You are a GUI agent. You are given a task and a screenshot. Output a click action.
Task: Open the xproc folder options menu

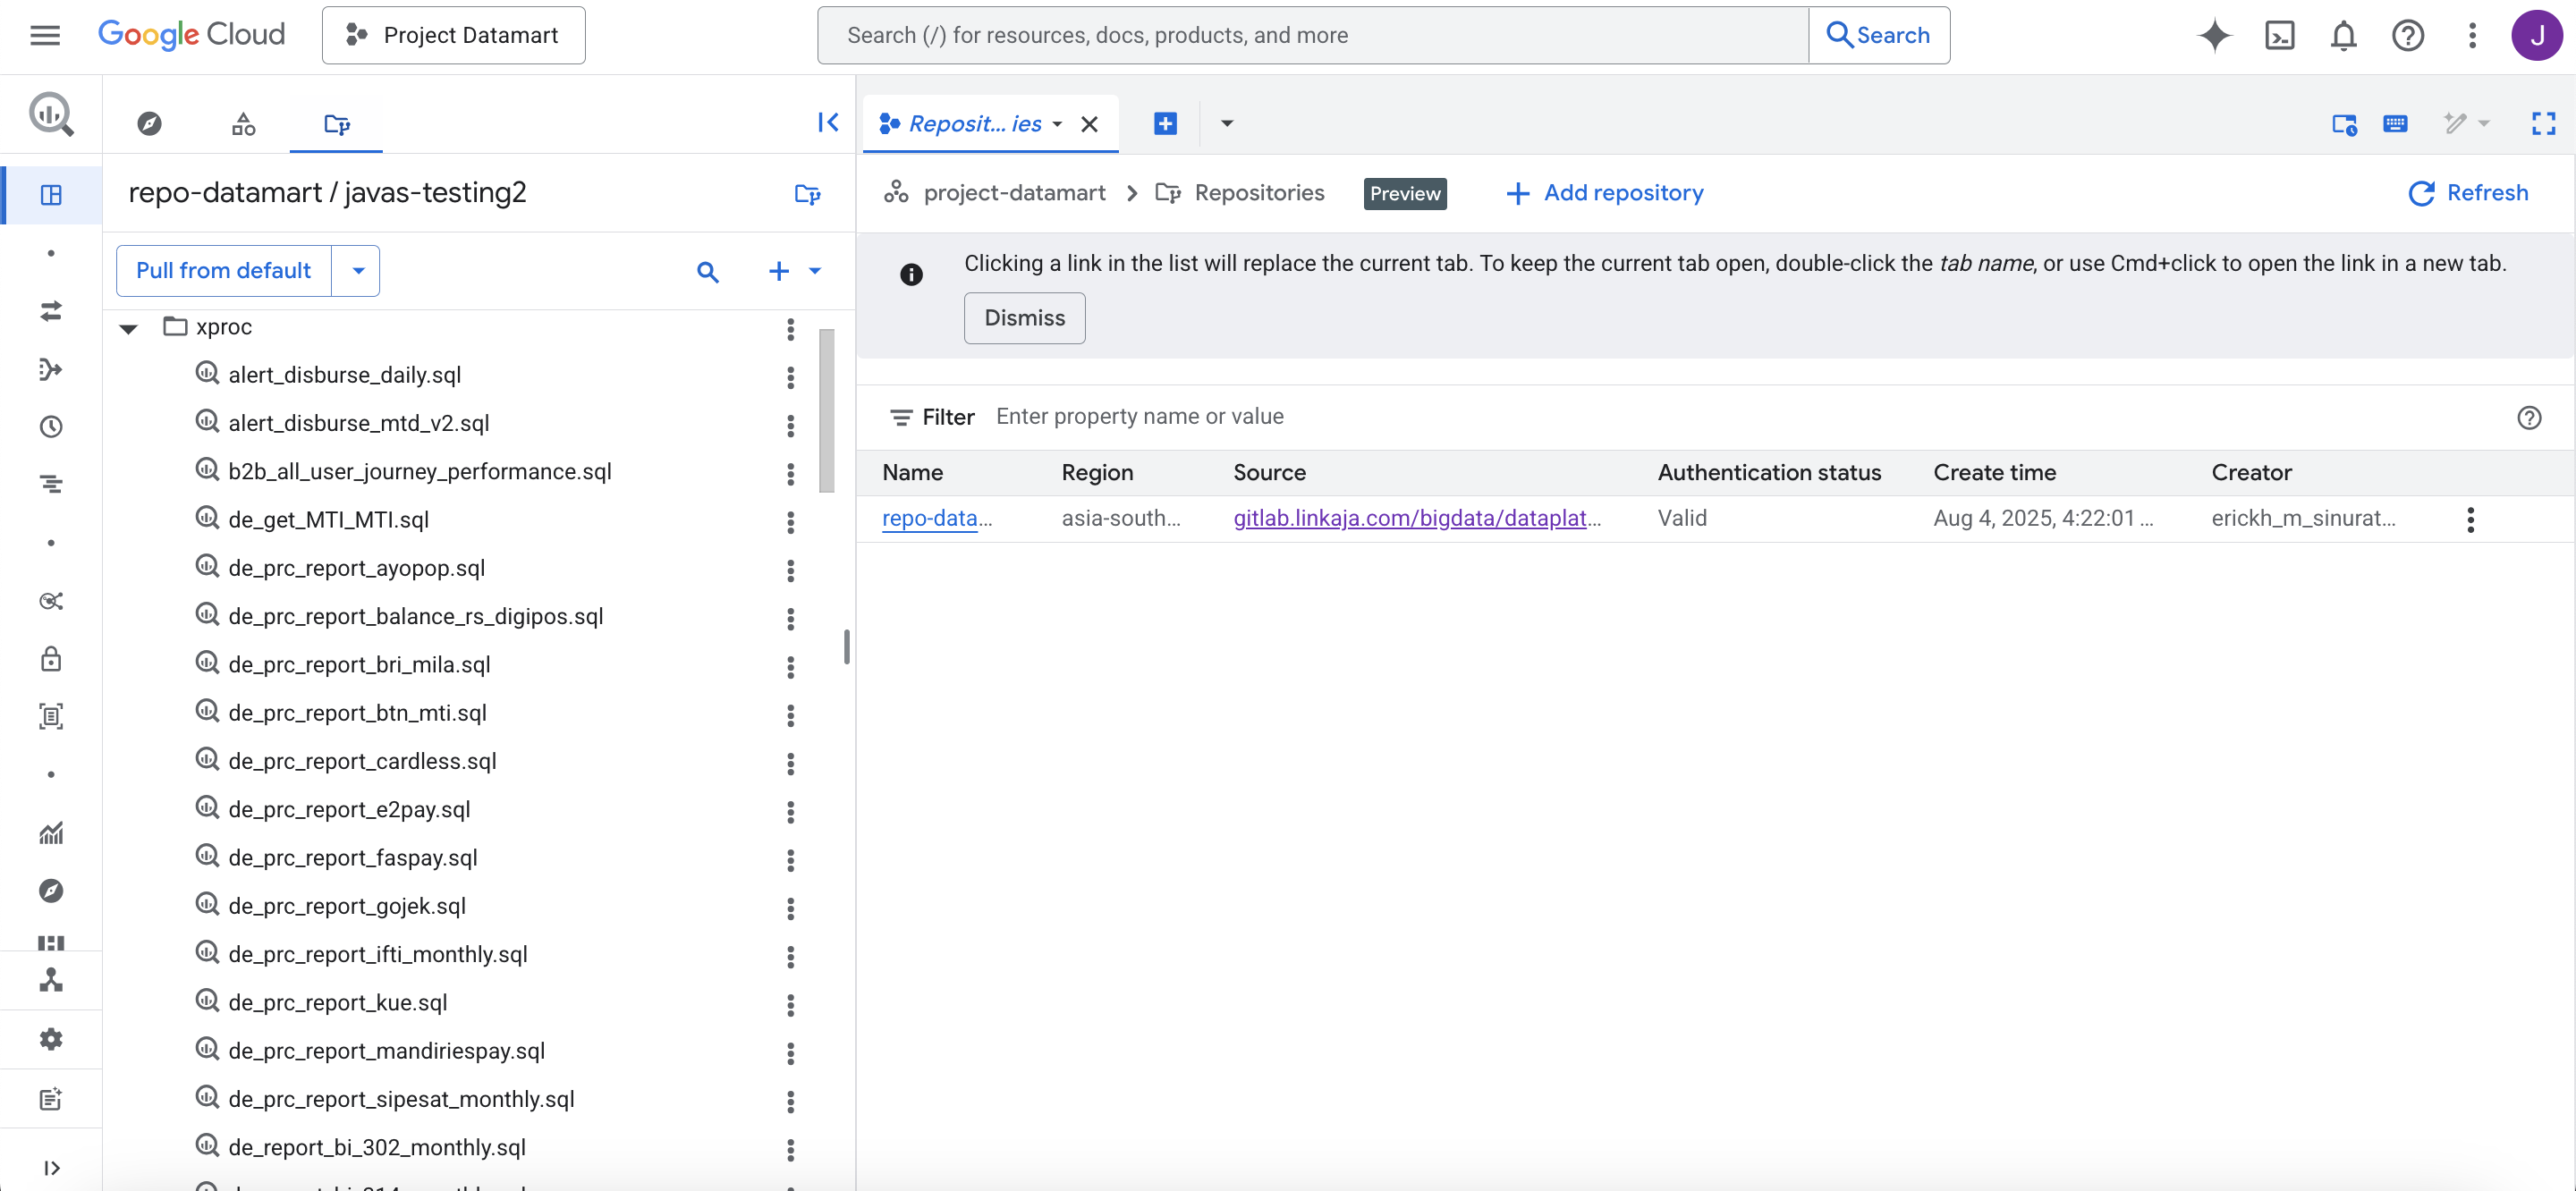[x=790, y=328]
